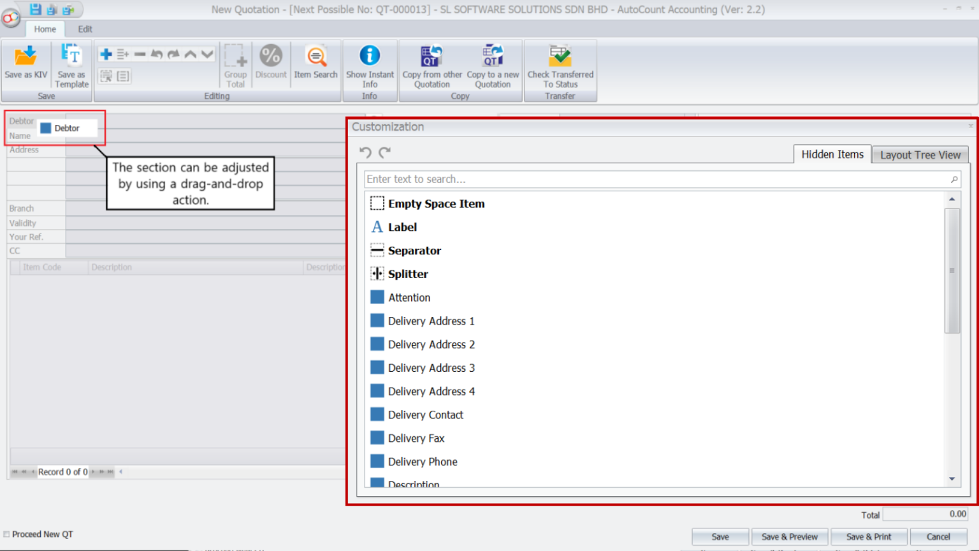Viewport: 979px width, 551px height.
Task: Select the Label item in hidden items
Action: point(393,227)
